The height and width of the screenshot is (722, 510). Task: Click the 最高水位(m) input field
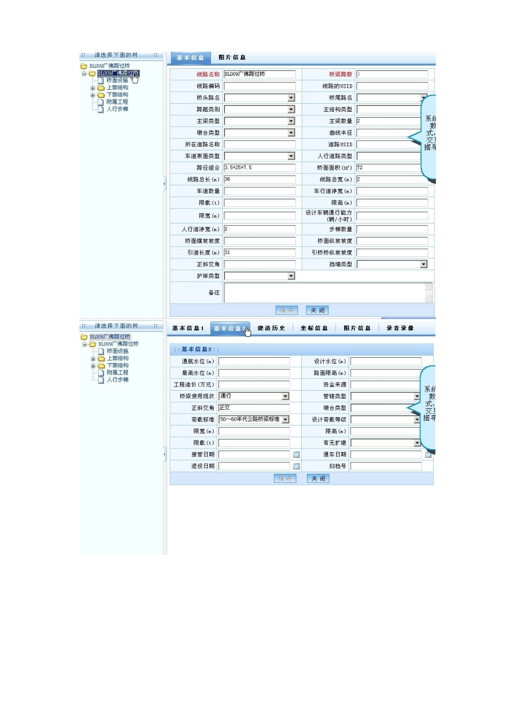254,373
